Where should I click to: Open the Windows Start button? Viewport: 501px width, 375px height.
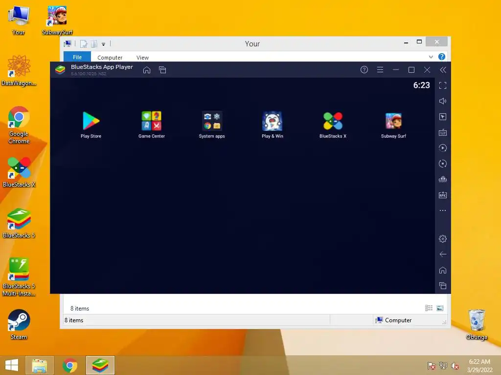click(12, 365)
